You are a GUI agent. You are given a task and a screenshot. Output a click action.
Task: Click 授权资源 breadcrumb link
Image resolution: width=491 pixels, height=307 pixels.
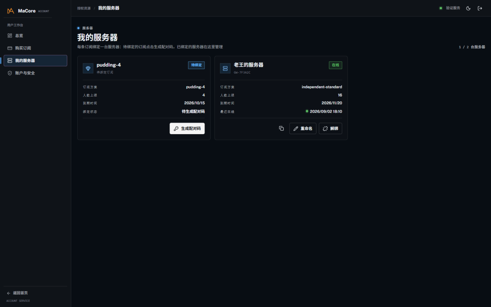coord(84,8)
